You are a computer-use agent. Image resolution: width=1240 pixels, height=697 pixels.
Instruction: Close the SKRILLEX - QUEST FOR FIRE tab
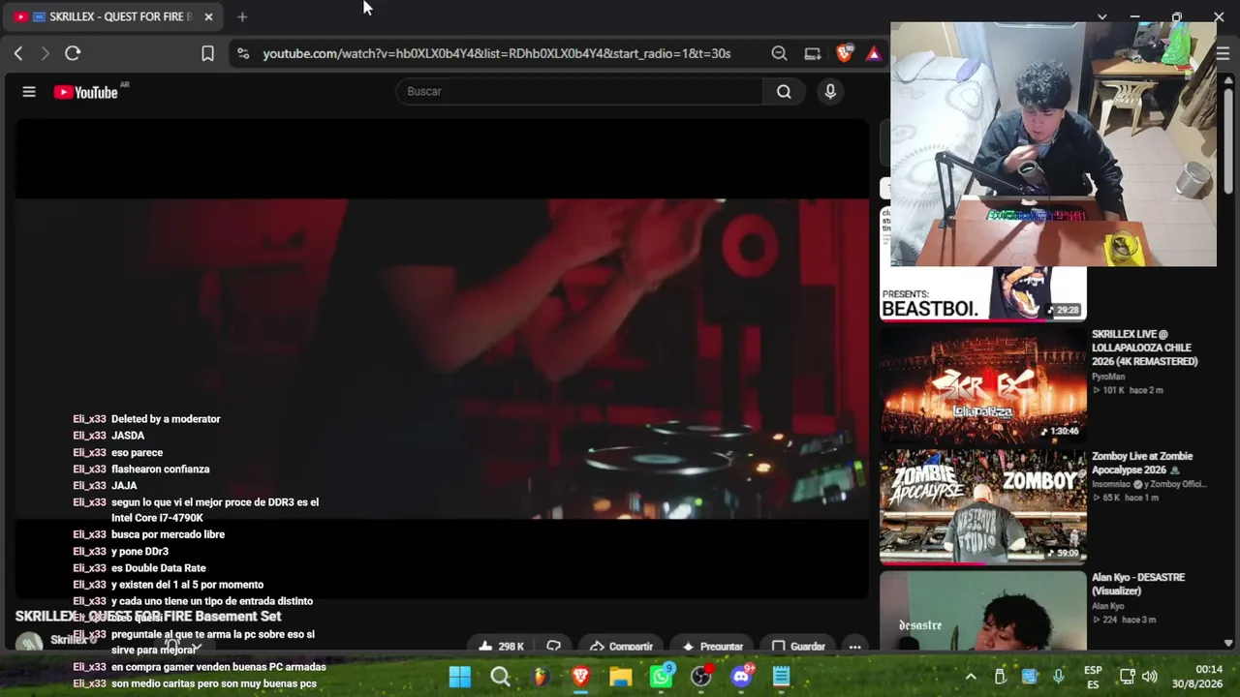tap(208, 16)
